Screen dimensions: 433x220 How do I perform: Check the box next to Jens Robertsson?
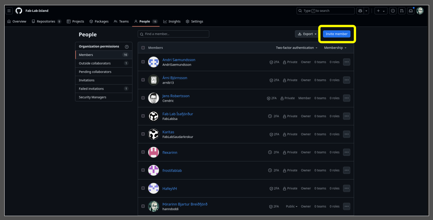[x=143, y=98]
